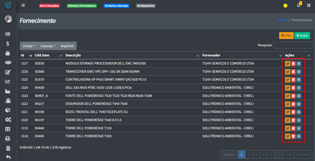Click the dollar sign sidebar icon

click(x=8, y=44)
